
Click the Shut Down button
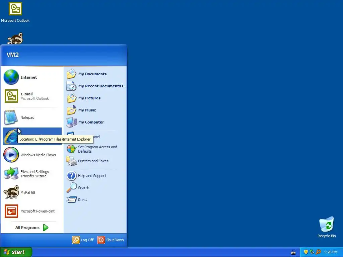(111, 240)
